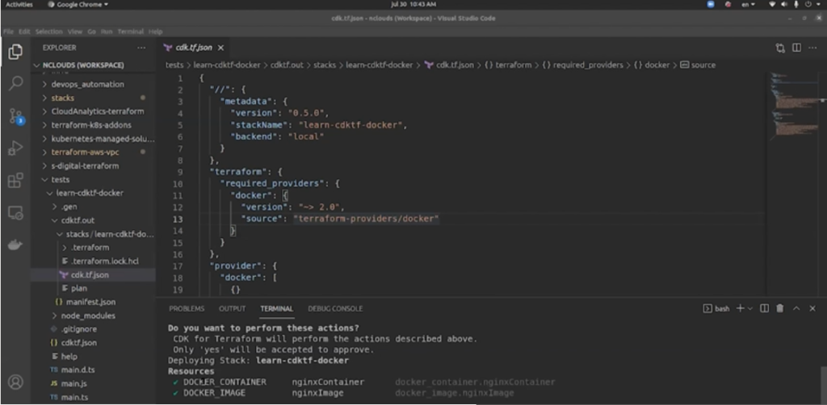Open the Extensions view
The height and width of the screenshot is (405, 827).
click(x=15, y=181)
